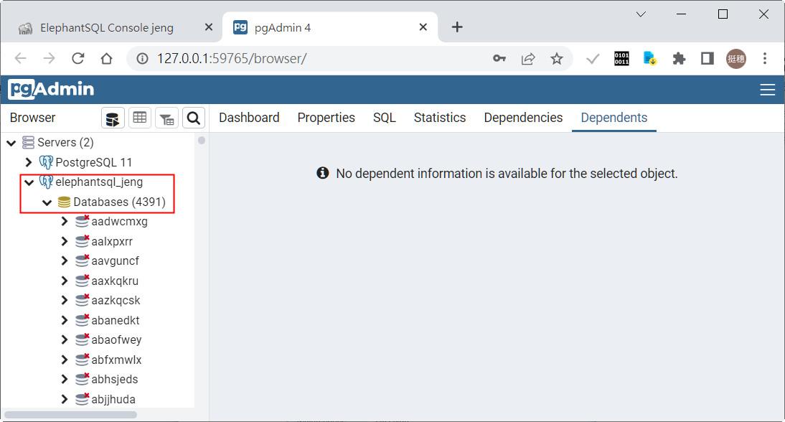Close the pgAdmin 4 tab

423,27
